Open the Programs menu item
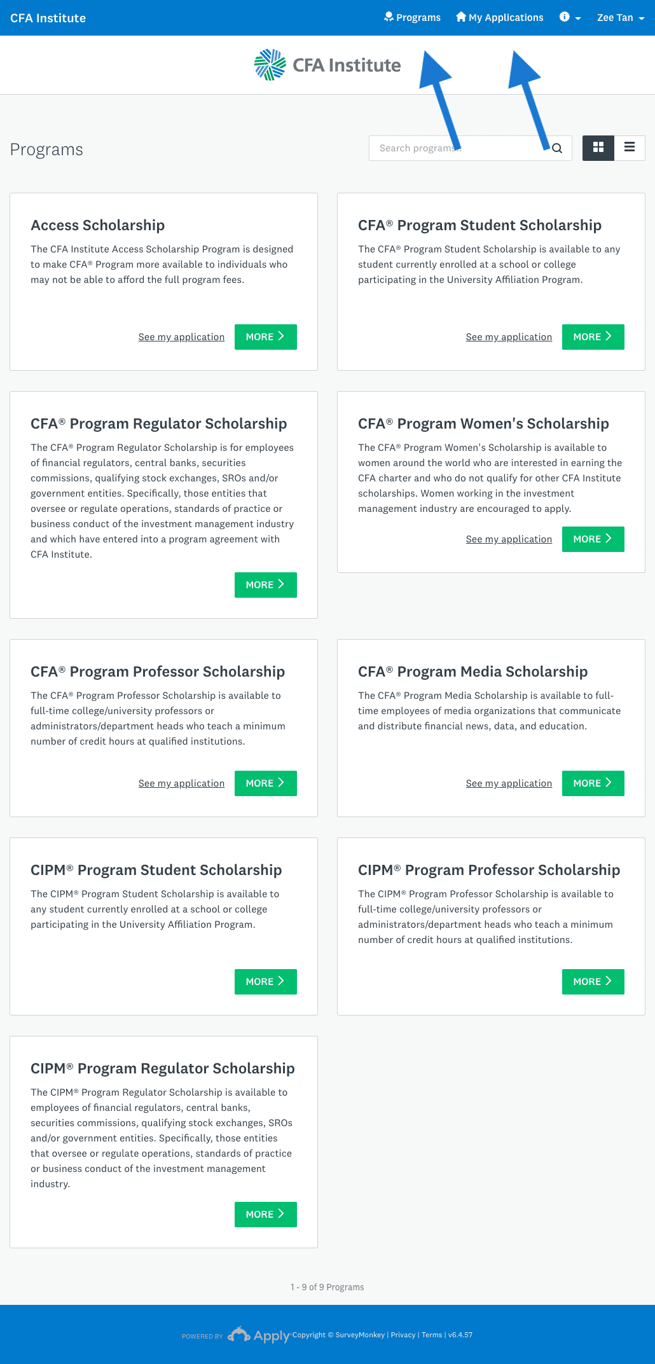 tap(412, 18)
